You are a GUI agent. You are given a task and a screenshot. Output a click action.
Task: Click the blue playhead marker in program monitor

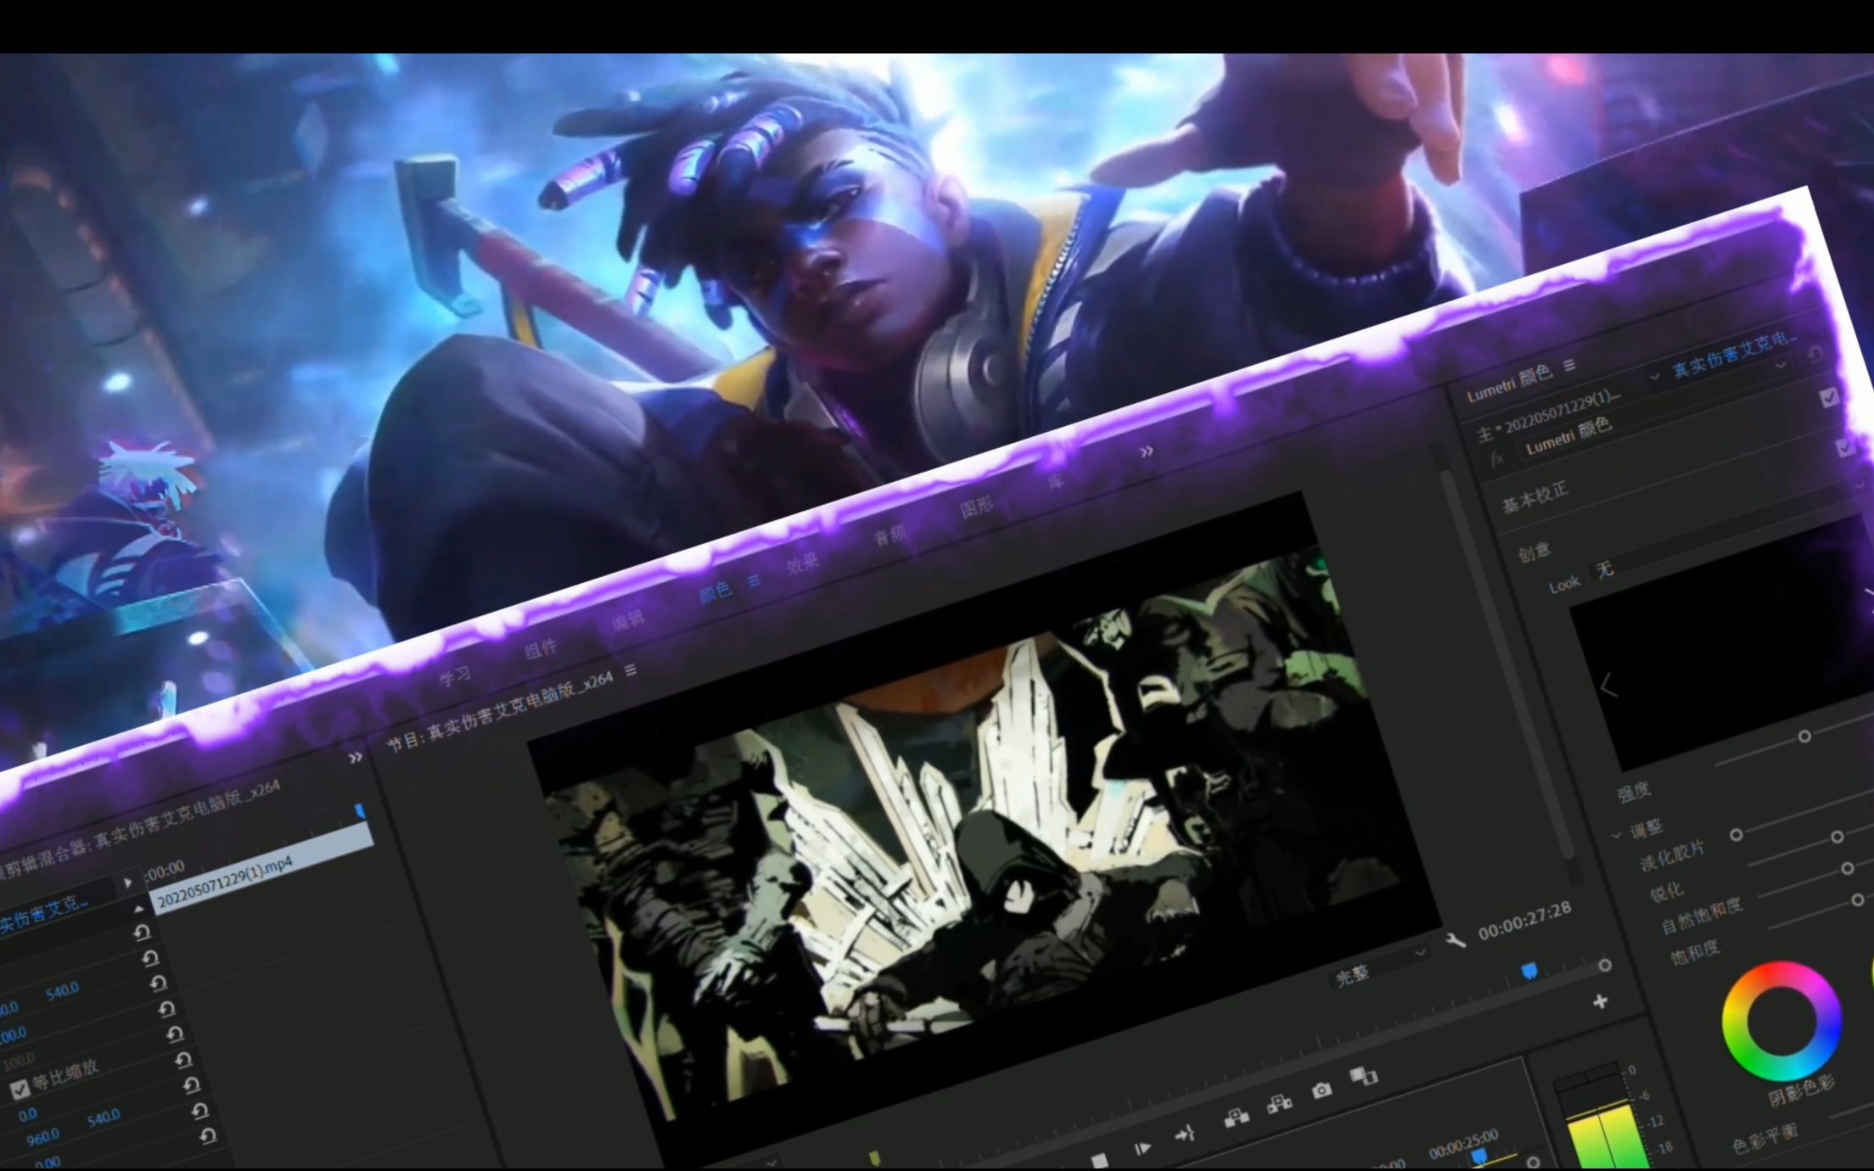1529,971
